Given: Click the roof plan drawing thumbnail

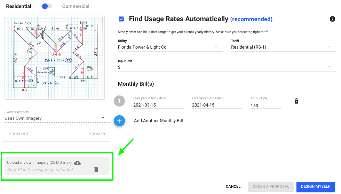Looking at the screenshot, I should click(55, 58).
